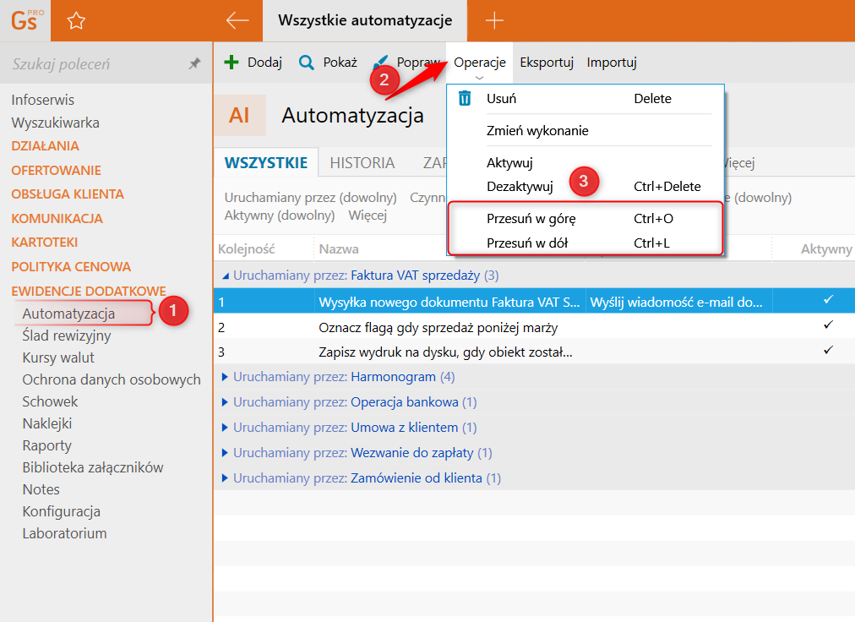The height and width of the screenshot is (622, 855).
Task: Open 'Ślad rewizyjny' in the sidebar
Action: [x=67, y=336]
